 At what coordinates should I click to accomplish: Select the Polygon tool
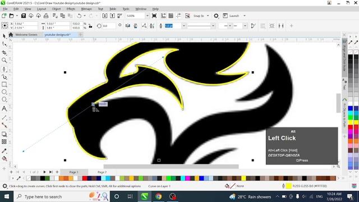click(x=4, y=99)
